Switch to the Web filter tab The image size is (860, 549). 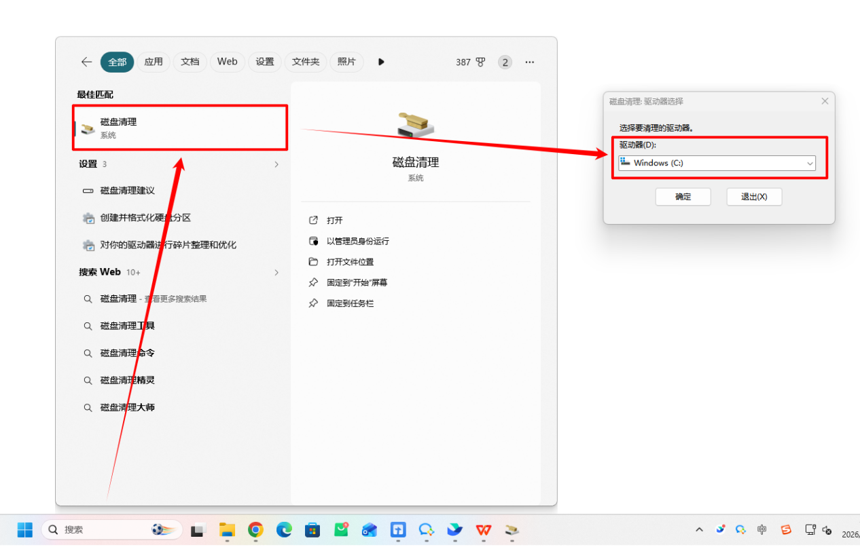point(228,62)
